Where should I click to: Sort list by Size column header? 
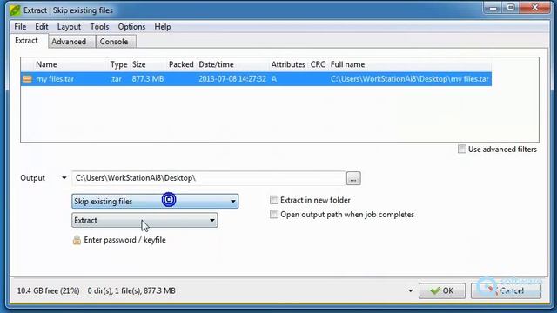coord(139,64)
